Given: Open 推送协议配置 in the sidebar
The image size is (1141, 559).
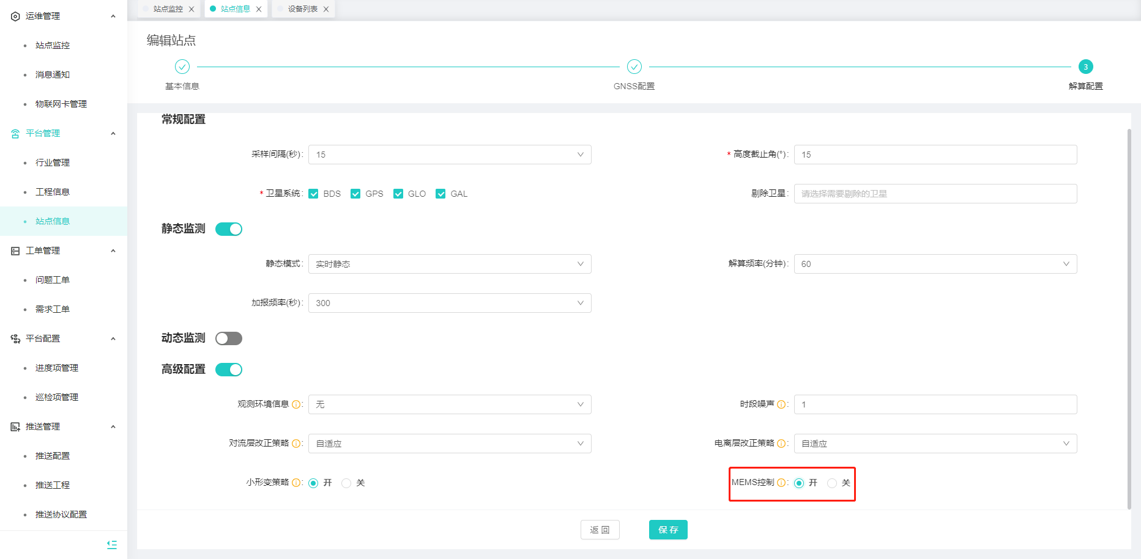Looking at the screenshot, I should [61, 514].
